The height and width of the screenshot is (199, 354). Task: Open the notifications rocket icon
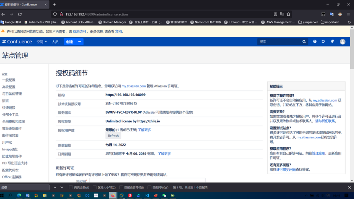pyautogui.click(x=332, y=42)
